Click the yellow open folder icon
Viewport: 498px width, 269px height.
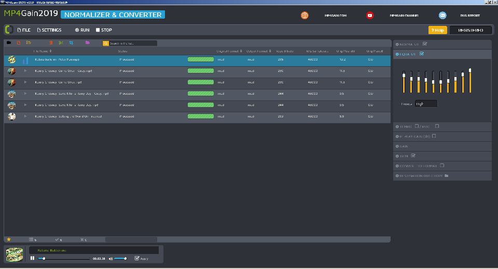29,43
